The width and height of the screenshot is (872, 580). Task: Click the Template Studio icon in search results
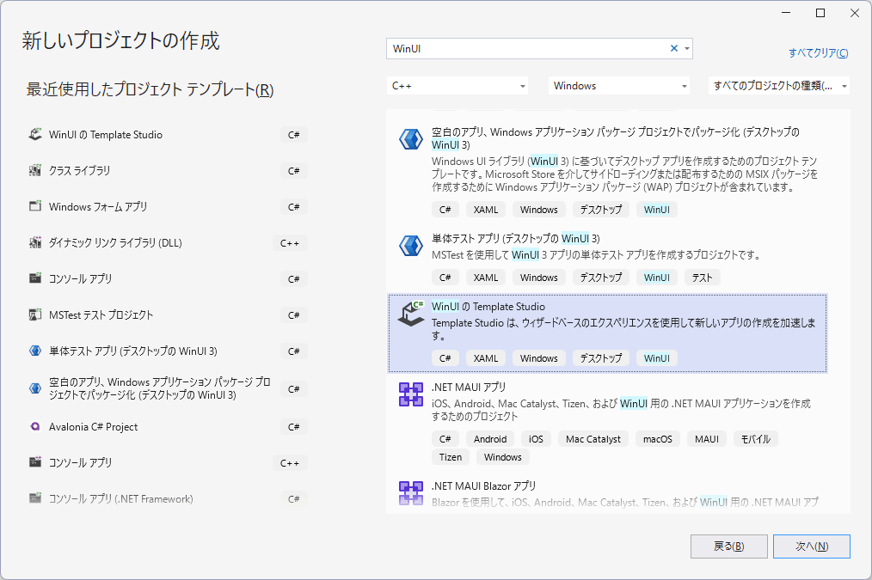pyautogui.click(x=411, y=314)
